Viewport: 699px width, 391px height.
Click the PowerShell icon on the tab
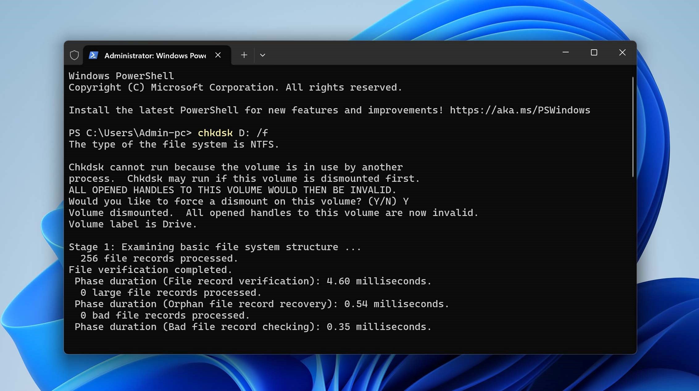tap(94, 55)
